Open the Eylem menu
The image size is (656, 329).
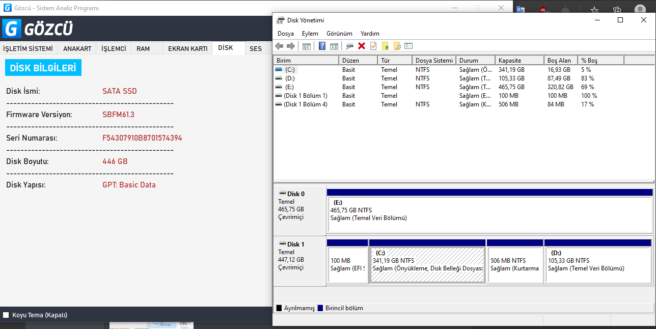310,34
